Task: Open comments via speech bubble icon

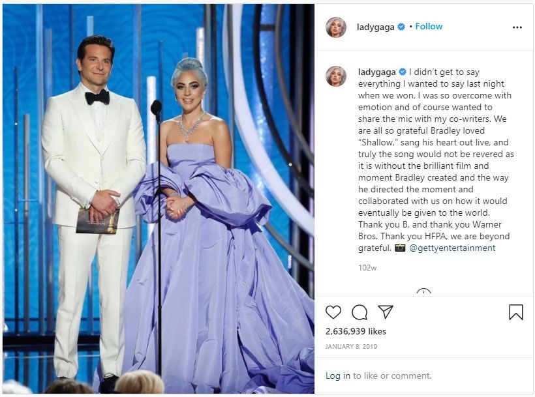Action: point(359,312)
